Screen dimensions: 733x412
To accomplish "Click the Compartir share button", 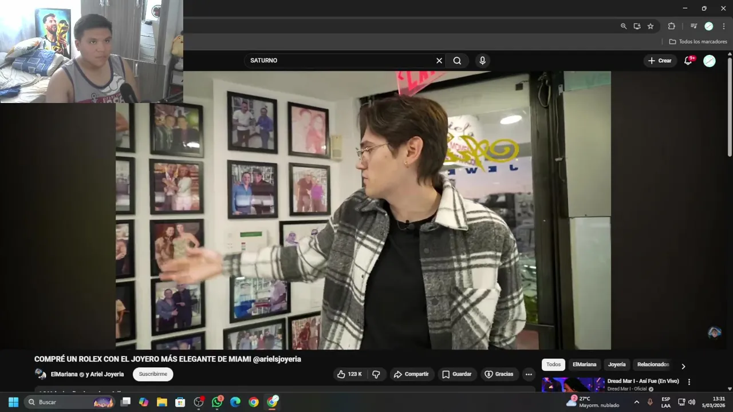I will [x=411, y=374].
